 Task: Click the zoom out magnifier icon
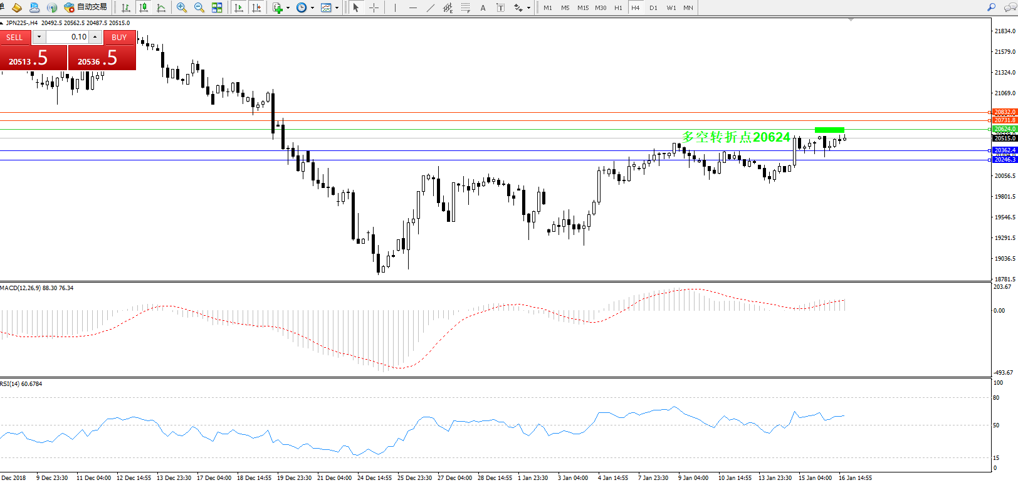(199, 8)
